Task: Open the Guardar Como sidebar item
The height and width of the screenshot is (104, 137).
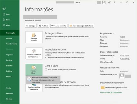Action: (12, 44)
